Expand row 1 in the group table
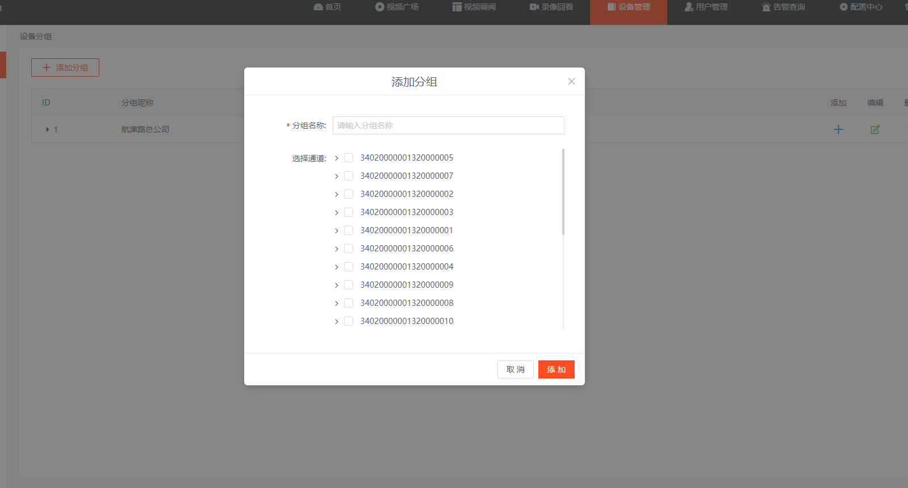Viewport: 908px width, 488px height. [x=47, y=130]
